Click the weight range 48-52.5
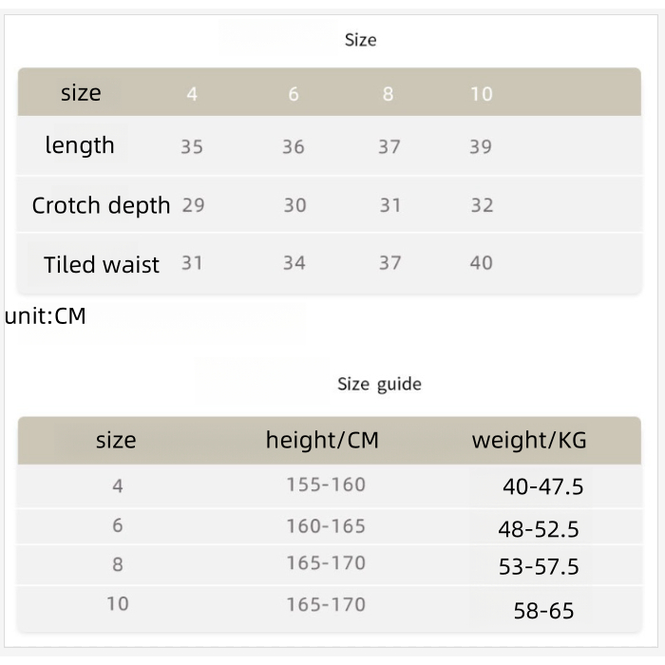This screenshot has height=665, width=665. (x=539, y=529)
